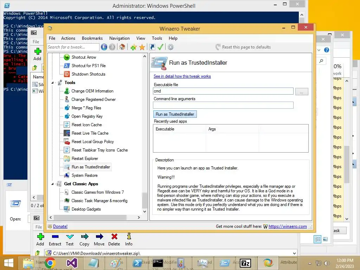Open the Windows Start button
The image size is (360, 270).
click(9, 263)
